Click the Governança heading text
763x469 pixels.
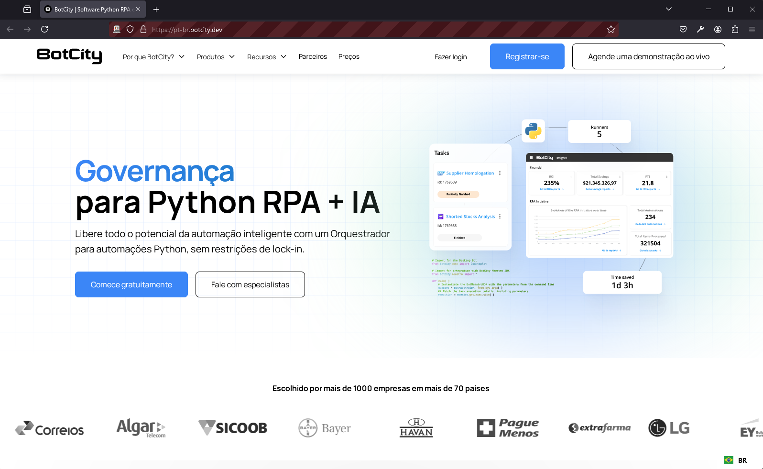pyautogui.click(x=154, y=171)
